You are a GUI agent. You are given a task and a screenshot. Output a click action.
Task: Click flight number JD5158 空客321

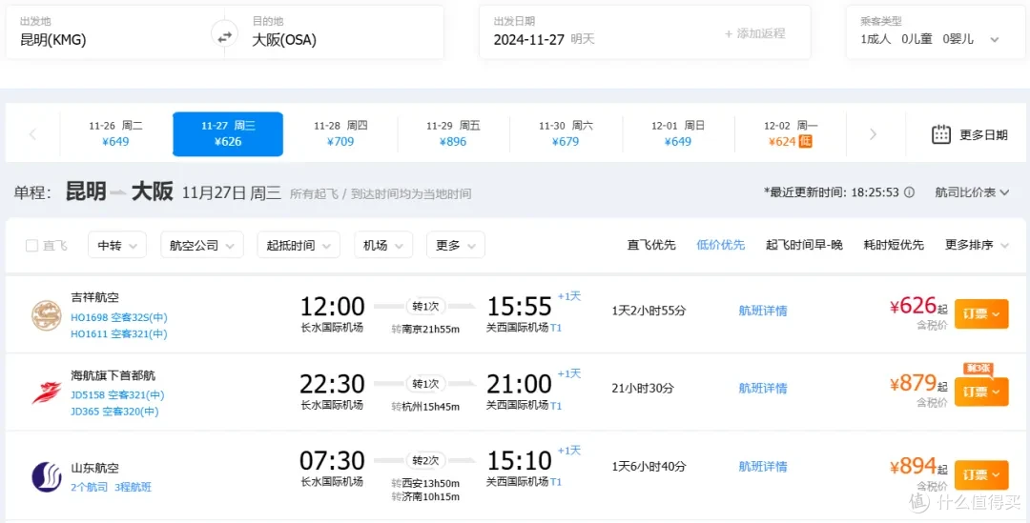click(x=117, y=395)
